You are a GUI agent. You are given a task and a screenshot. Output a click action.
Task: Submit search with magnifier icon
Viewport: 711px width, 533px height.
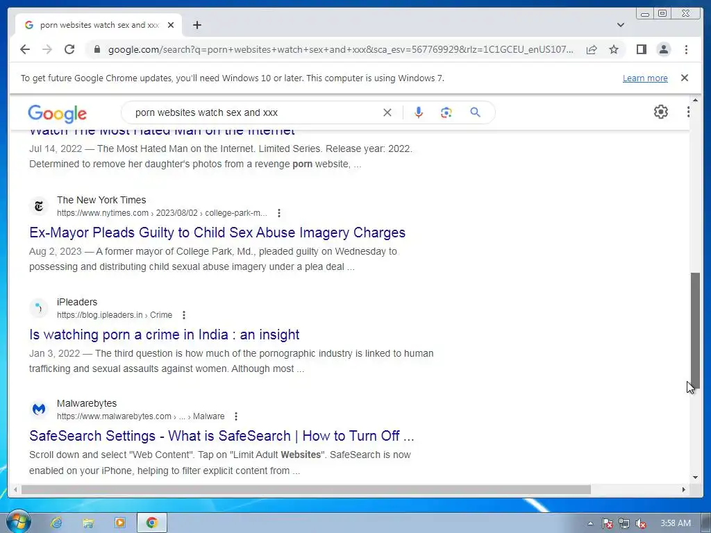[x=475, y=112]
